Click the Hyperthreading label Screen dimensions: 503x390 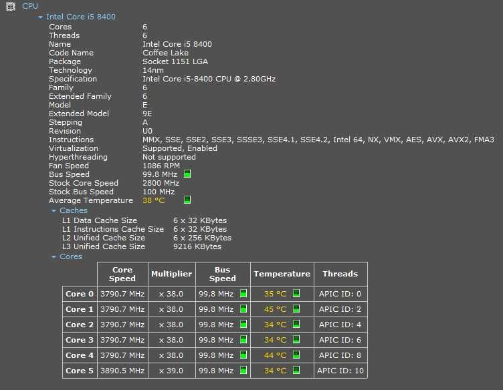tap(78, 157)
